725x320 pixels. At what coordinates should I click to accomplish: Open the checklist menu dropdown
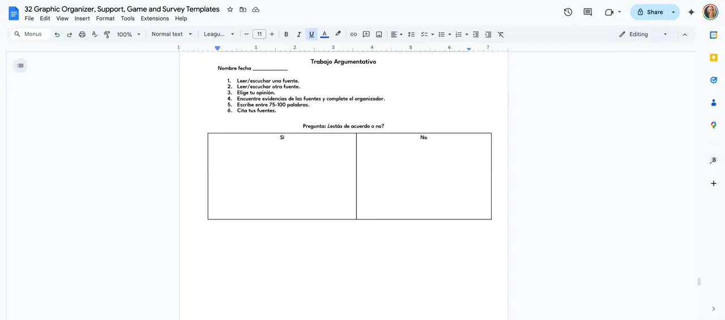[427, 34]
